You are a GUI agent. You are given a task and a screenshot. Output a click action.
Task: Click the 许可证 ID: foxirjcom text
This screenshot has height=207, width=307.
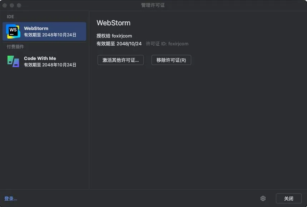click(x=167, y=44)
